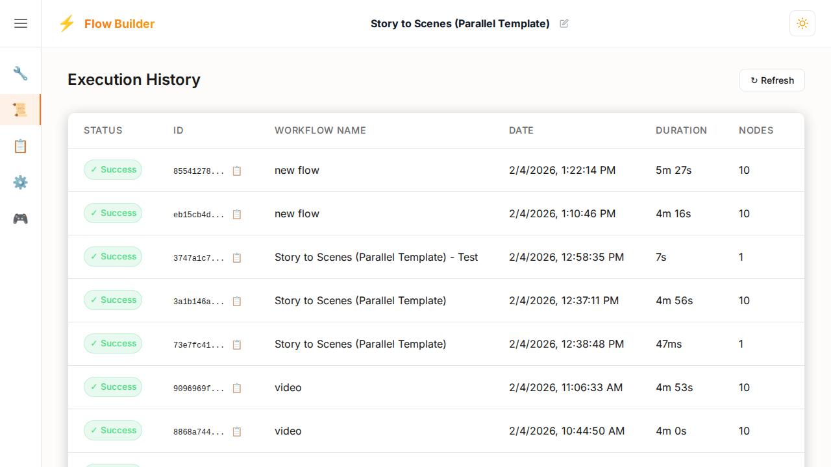Viewport: 831px width, 467px height.
Task: Click the Story to Scenes title text
Action: click(x=460, y=24)
